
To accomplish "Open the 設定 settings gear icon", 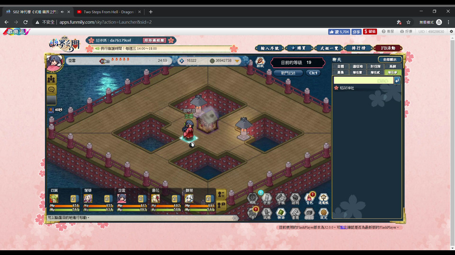I will coord(323,213).
